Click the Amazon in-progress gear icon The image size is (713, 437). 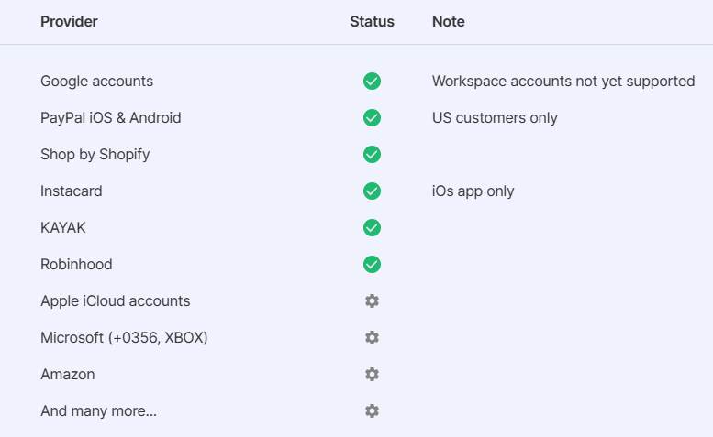[x=372, y=375]
